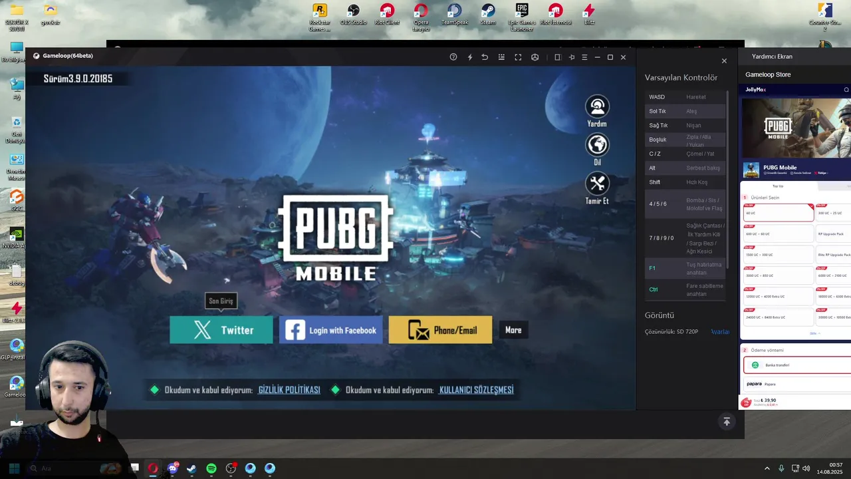Open the KULLANICI SÖZLEŞMESİ link
The width and height of the screenshot is (851, 479).
477,390
